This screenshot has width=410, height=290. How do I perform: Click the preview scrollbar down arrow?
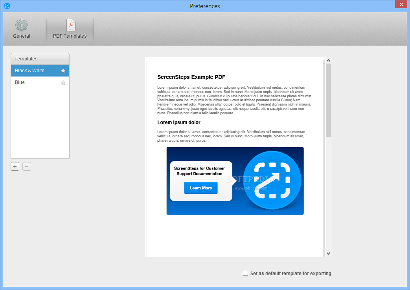click(x=328, y=254)
